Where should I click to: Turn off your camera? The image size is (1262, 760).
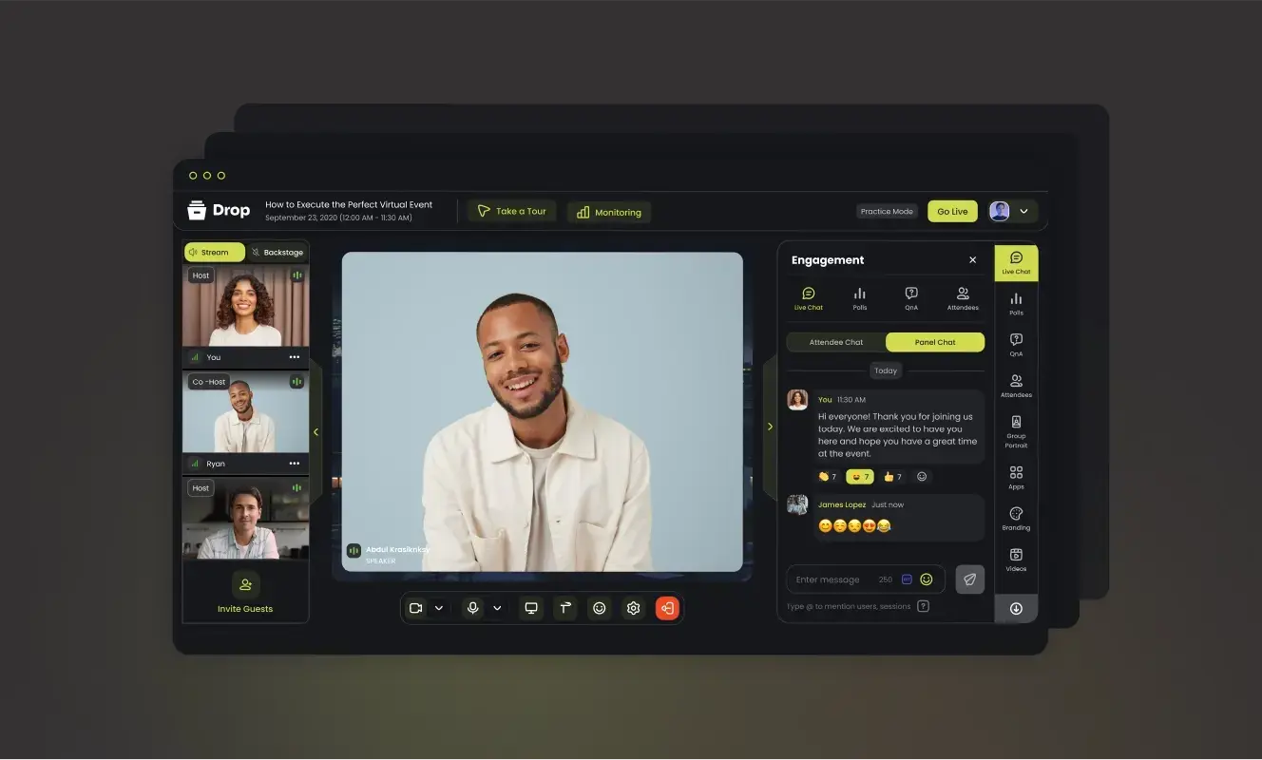click(x=415, y=607)
